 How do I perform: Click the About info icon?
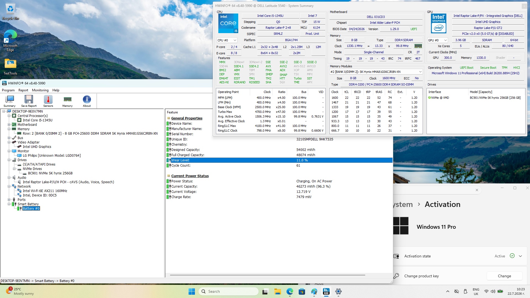87,101
